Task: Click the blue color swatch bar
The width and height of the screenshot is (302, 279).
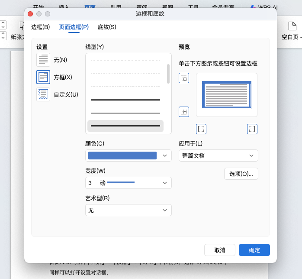Action: pos(122,156)
